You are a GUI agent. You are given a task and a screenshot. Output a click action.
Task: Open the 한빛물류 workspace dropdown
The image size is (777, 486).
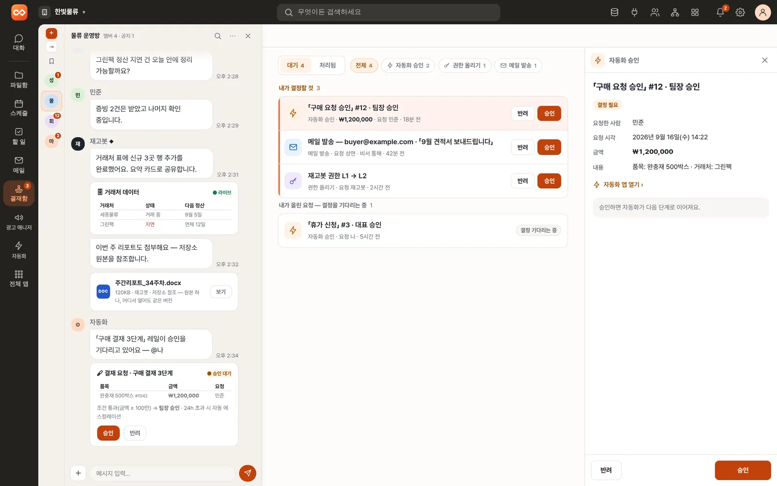pos(63,12)
